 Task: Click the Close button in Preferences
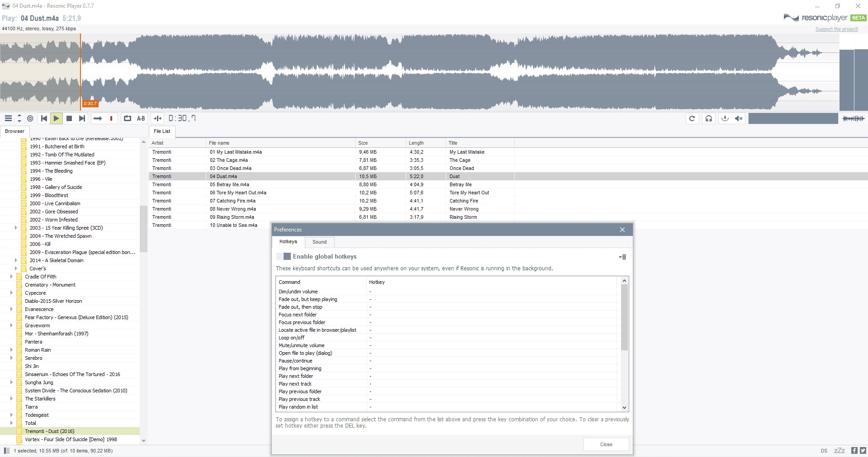click(x=606, y=444)
